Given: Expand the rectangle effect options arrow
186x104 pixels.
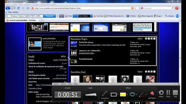Looking at the screenshot, I should [x=118, y=94].
